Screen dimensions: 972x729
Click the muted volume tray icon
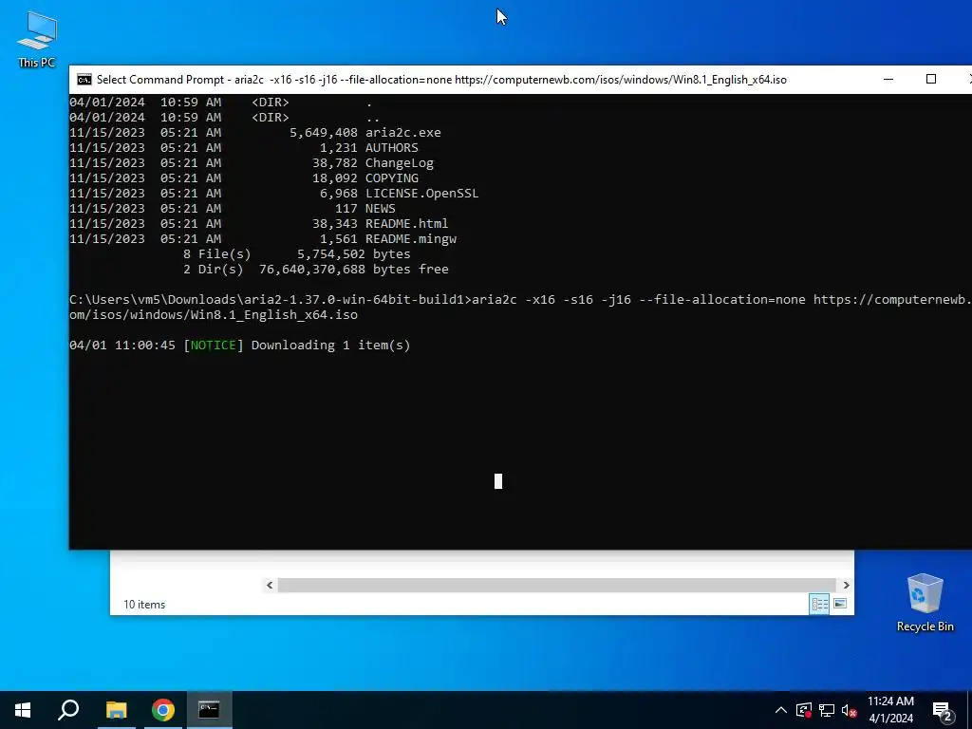pyautogui.click(x=850, y=710)
